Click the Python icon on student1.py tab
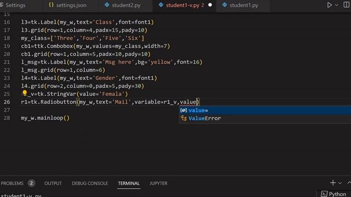 224,5
